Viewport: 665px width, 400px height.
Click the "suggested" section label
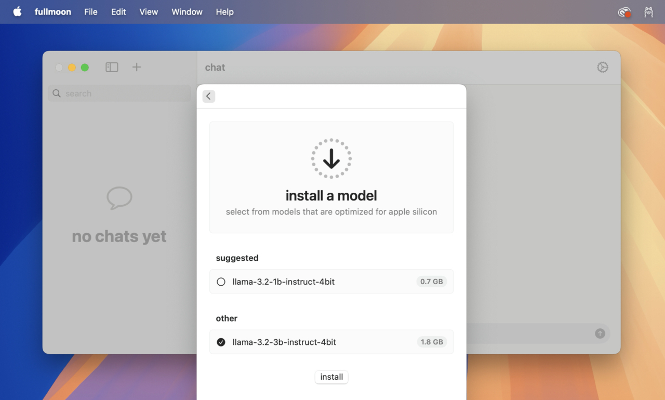(x=237, y=258)
